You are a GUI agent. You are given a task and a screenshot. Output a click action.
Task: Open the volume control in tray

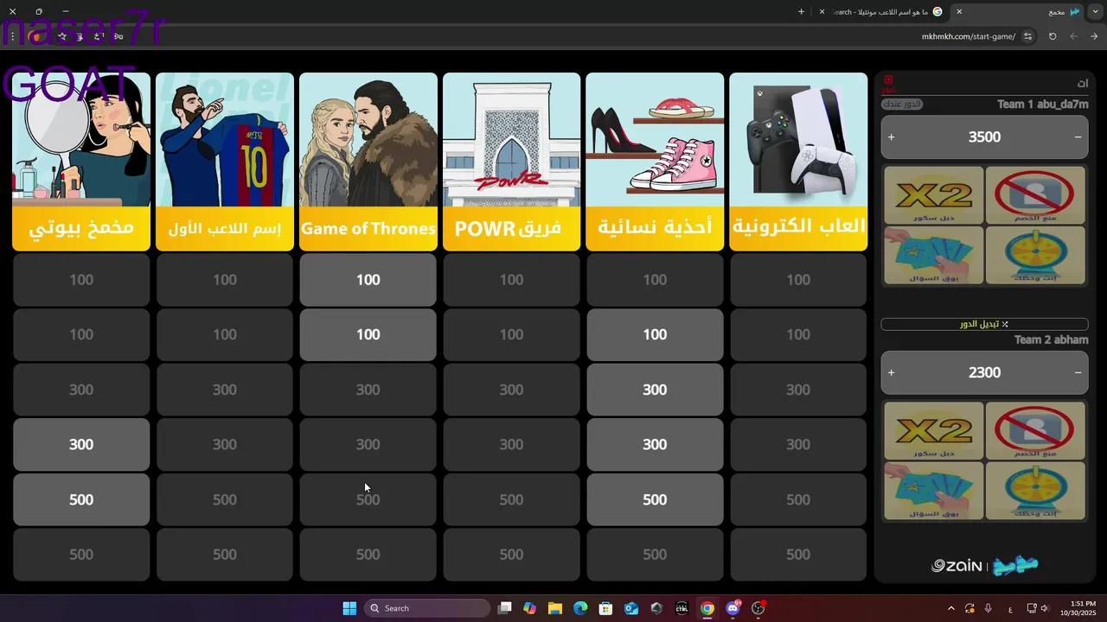point(1045,608)
